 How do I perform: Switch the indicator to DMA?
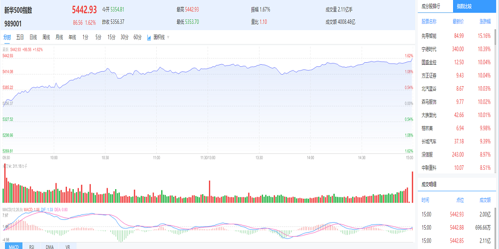50,246
